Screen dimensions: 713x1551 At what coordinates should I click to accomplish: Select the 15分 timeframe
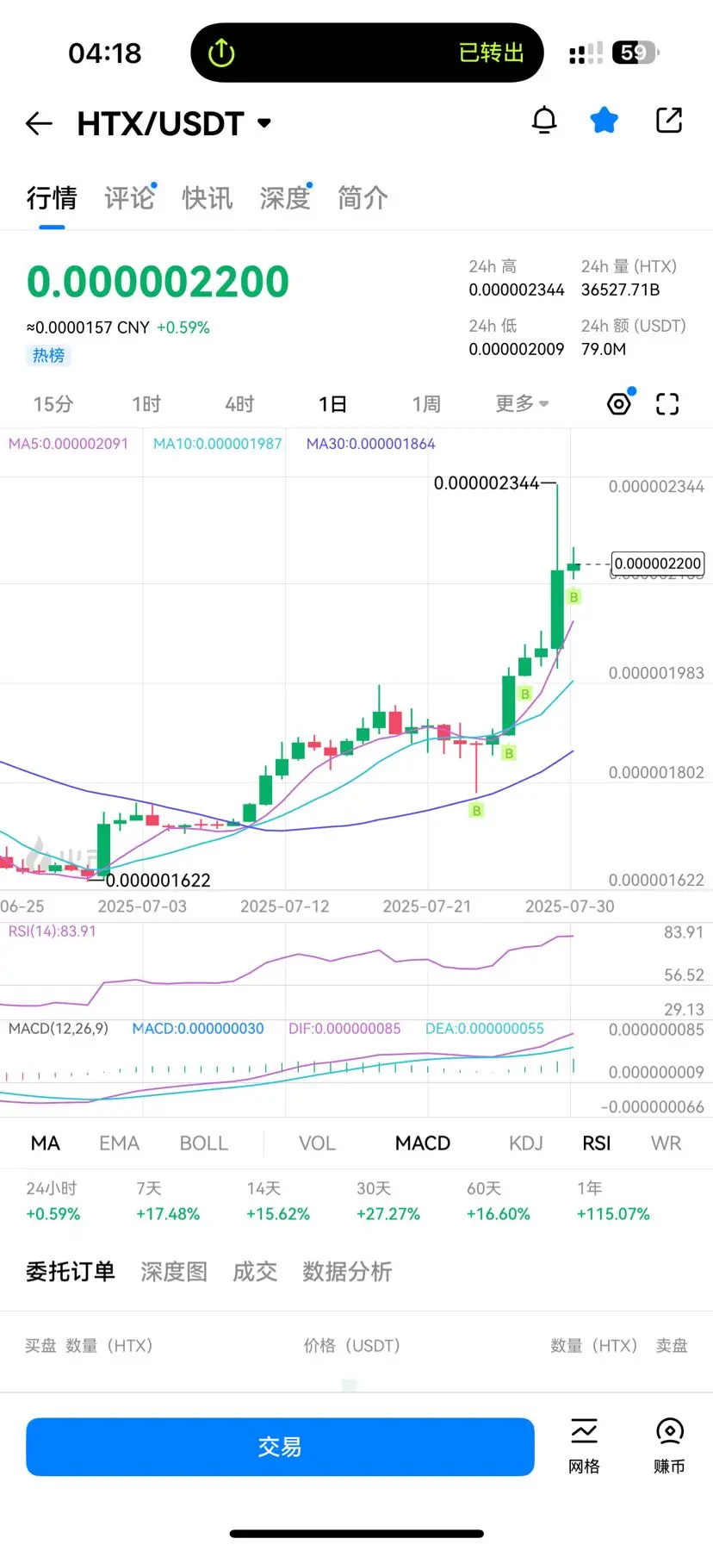53,404
